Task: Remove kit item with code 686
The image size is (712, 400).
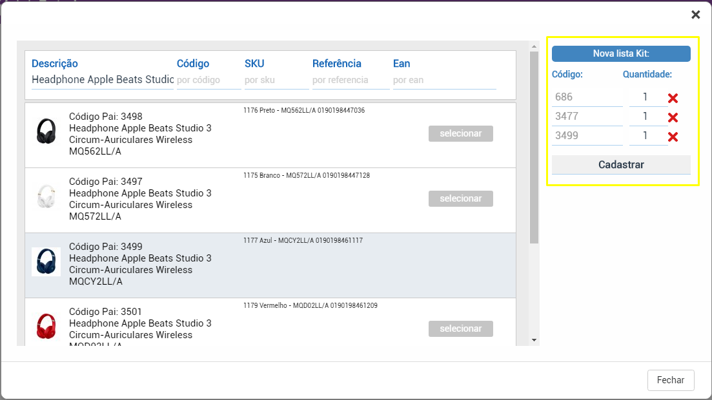Action: pos(673,98)
